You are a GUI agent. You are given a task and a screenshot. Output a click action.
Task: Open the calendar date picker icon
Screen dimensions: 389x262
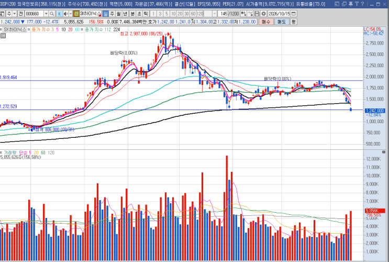[x=294, y=14]
